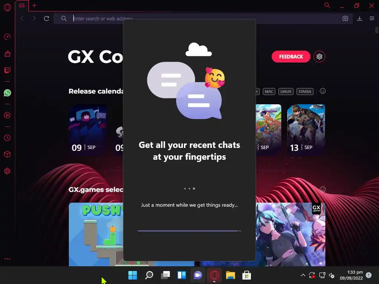Toggle the MAC platform filter
The width and height of the screenshot is (379, 284).
(269, 92)
